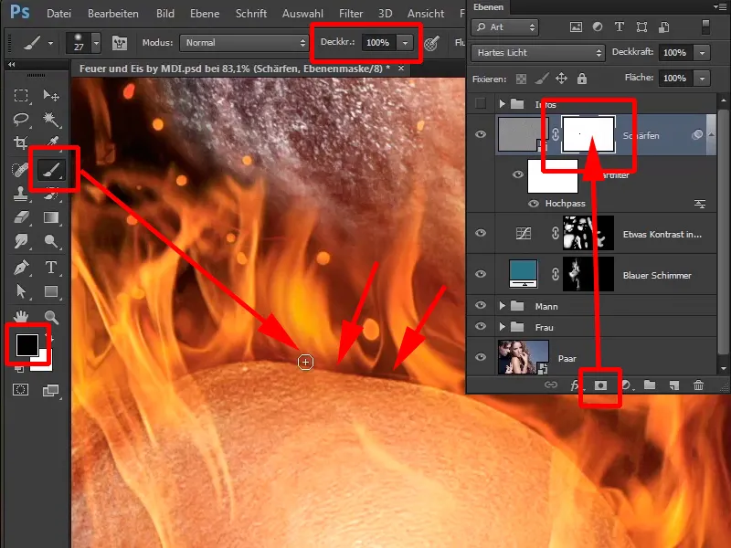Select the Hand tool
The width and height of the screenshot is (731, 548).
(21, 317)
